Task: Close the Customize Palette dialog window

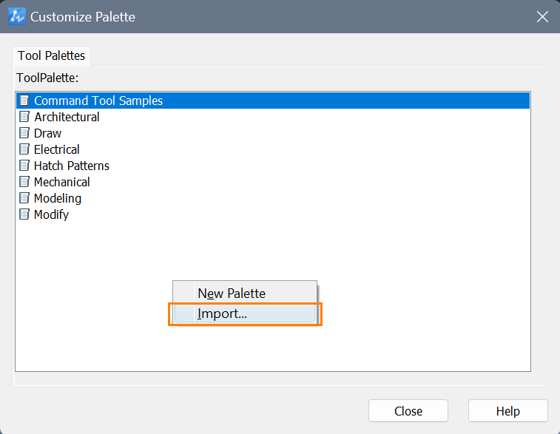Action: [542, 16]
